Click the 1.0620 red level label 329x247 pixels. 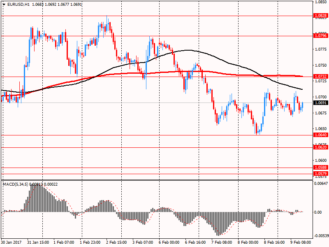320,147
